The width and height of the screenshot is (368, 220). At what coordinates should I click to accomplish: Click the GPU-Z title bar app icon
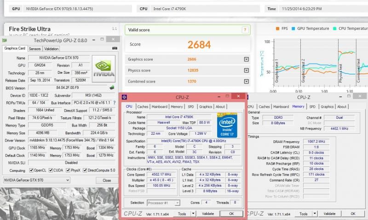(5, 41)
